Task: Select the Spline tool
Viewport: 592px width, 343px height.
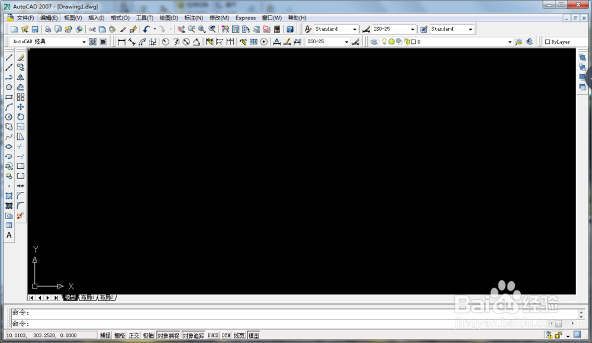Action: click(9, 137)
